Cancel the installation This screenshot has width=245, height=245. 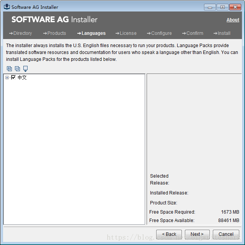226,234
